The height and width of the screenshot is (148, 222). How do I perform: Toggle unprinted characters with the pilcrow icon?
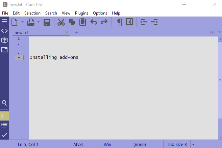[119, 22]
